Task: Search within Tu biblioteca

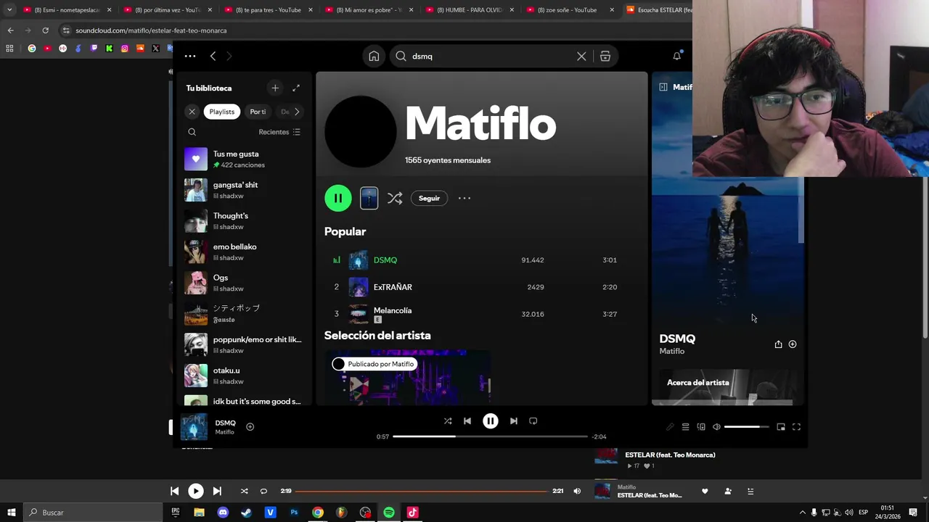Action: click(192, 132)
